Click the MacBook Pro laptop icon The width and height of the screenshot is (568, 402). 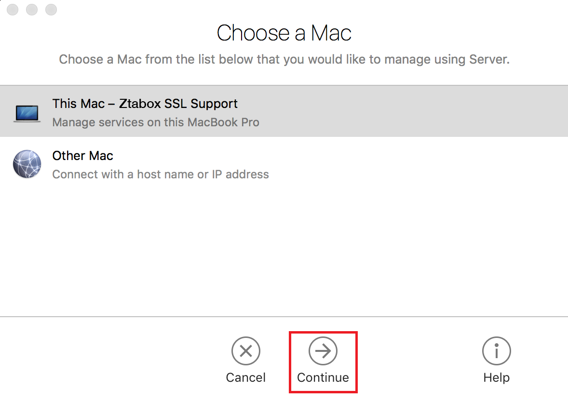(27, 113)
